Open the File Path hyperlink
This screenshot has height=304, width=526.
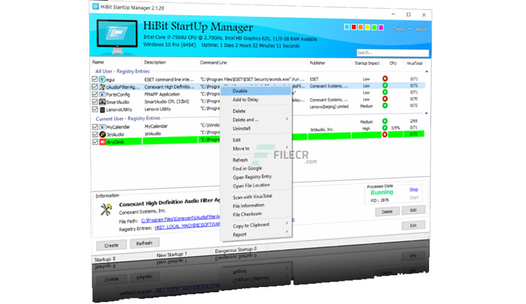[181, 219]
